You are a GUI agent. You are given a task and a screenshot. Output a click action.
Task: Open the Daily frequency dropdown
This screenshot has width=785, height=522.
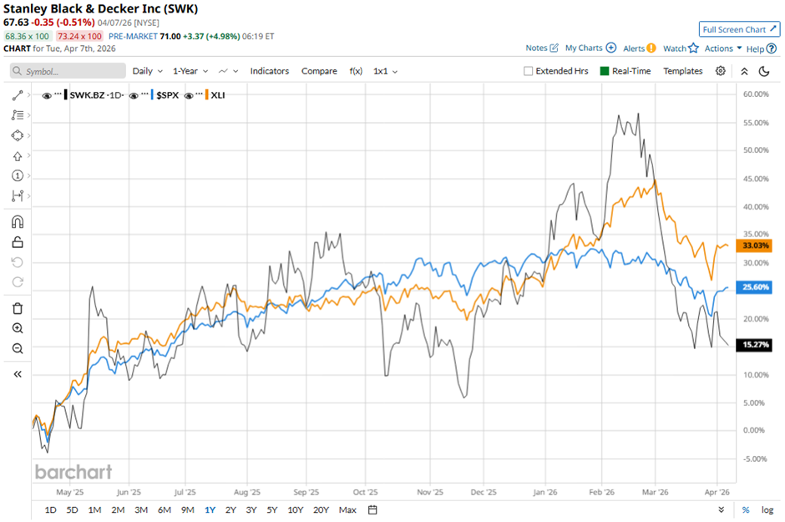coord(148,71)
